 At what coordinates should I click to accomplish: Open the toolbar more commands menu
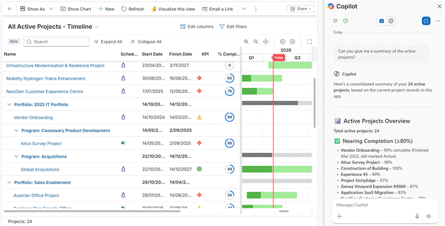pos(256,9)
